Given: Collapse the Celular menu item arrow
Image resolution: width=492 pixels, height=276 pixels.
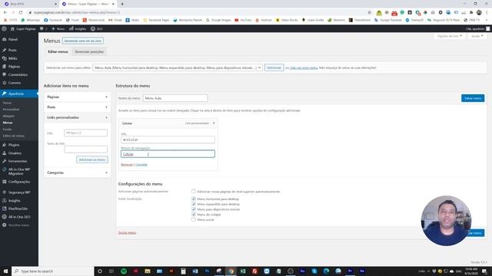Looking at the screenshot, I should 214,123.
